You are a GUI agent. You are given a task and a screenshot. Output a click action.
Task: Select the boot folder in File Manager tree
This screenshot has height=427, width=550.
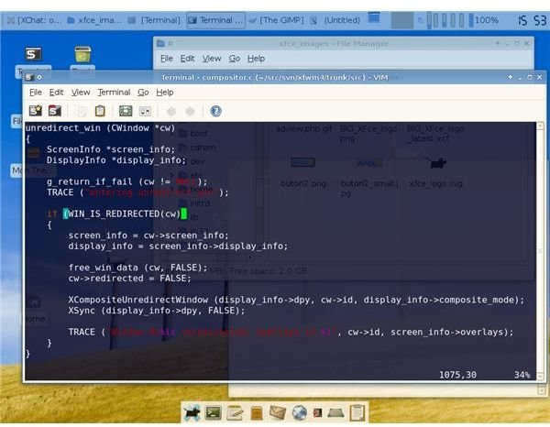(192, 134)
